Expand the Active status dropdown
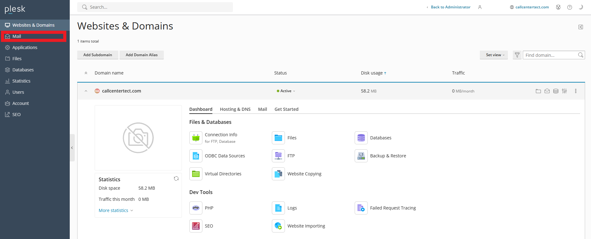 [286, 91]
